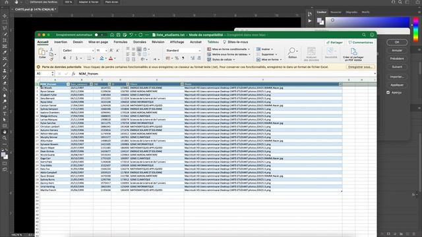Open the Excel home icon in title bar
The image size is (422, 237).
[x=112, y=35]
